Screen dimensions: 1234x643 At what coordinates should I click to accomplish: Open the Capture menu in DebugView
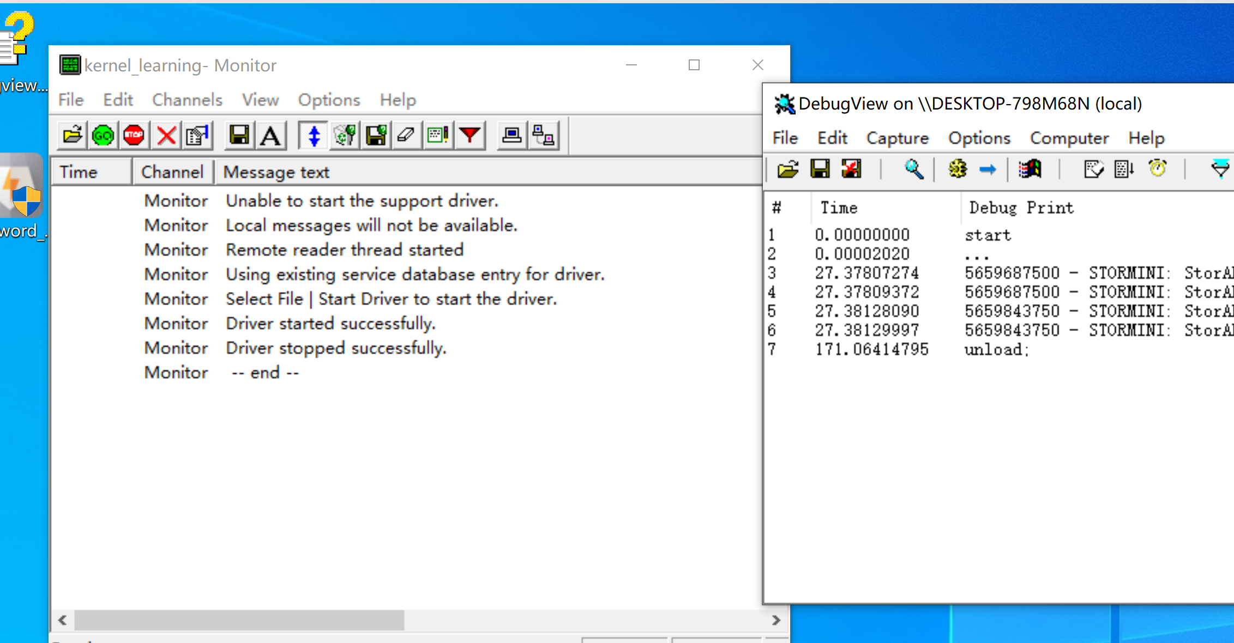pos(898,138)
